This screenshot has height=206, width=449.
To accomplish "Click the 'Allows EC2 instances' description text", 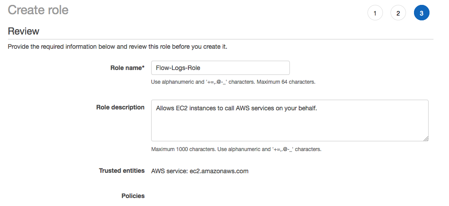I will coord(237,108).
